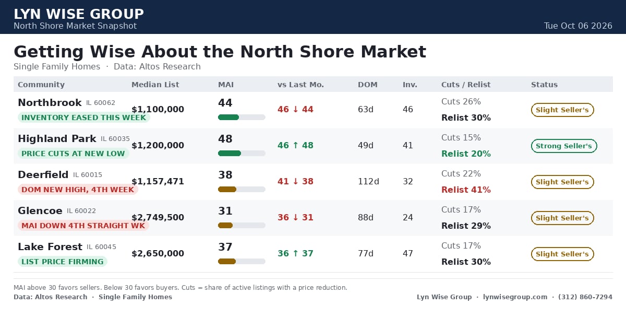The height and width of the screenshot is (329, 626).
Task: Click the Cuts 26% value
Action: pyautogui.click(x=461, y=102)
